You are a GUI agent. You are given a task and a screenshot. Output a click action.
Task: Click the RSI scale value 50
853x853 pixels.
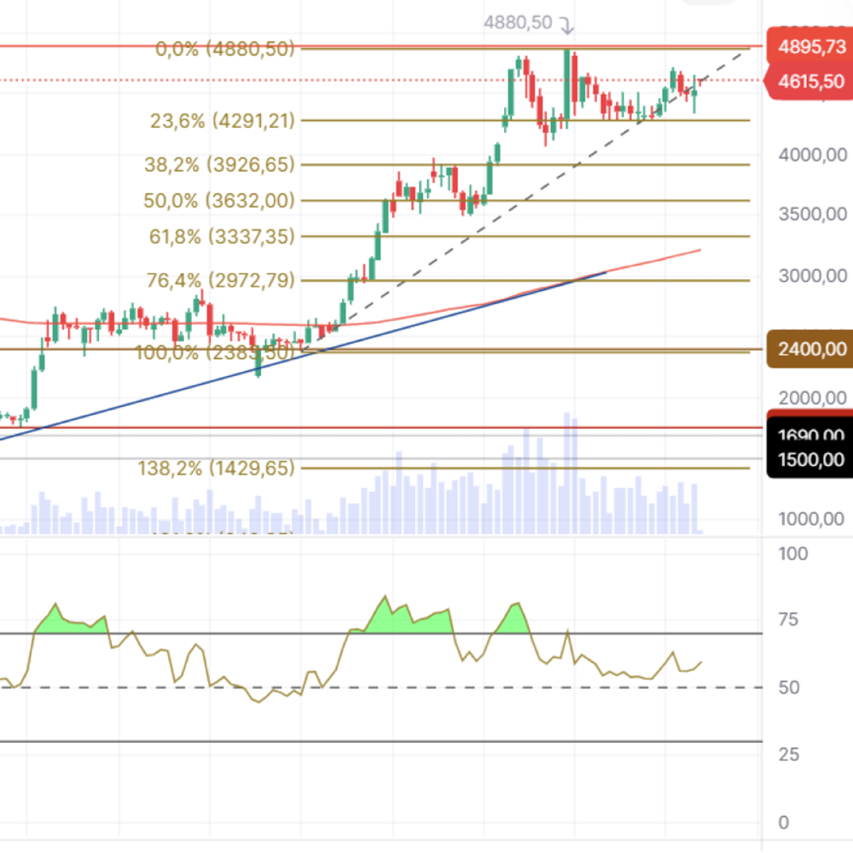(789, 687)
